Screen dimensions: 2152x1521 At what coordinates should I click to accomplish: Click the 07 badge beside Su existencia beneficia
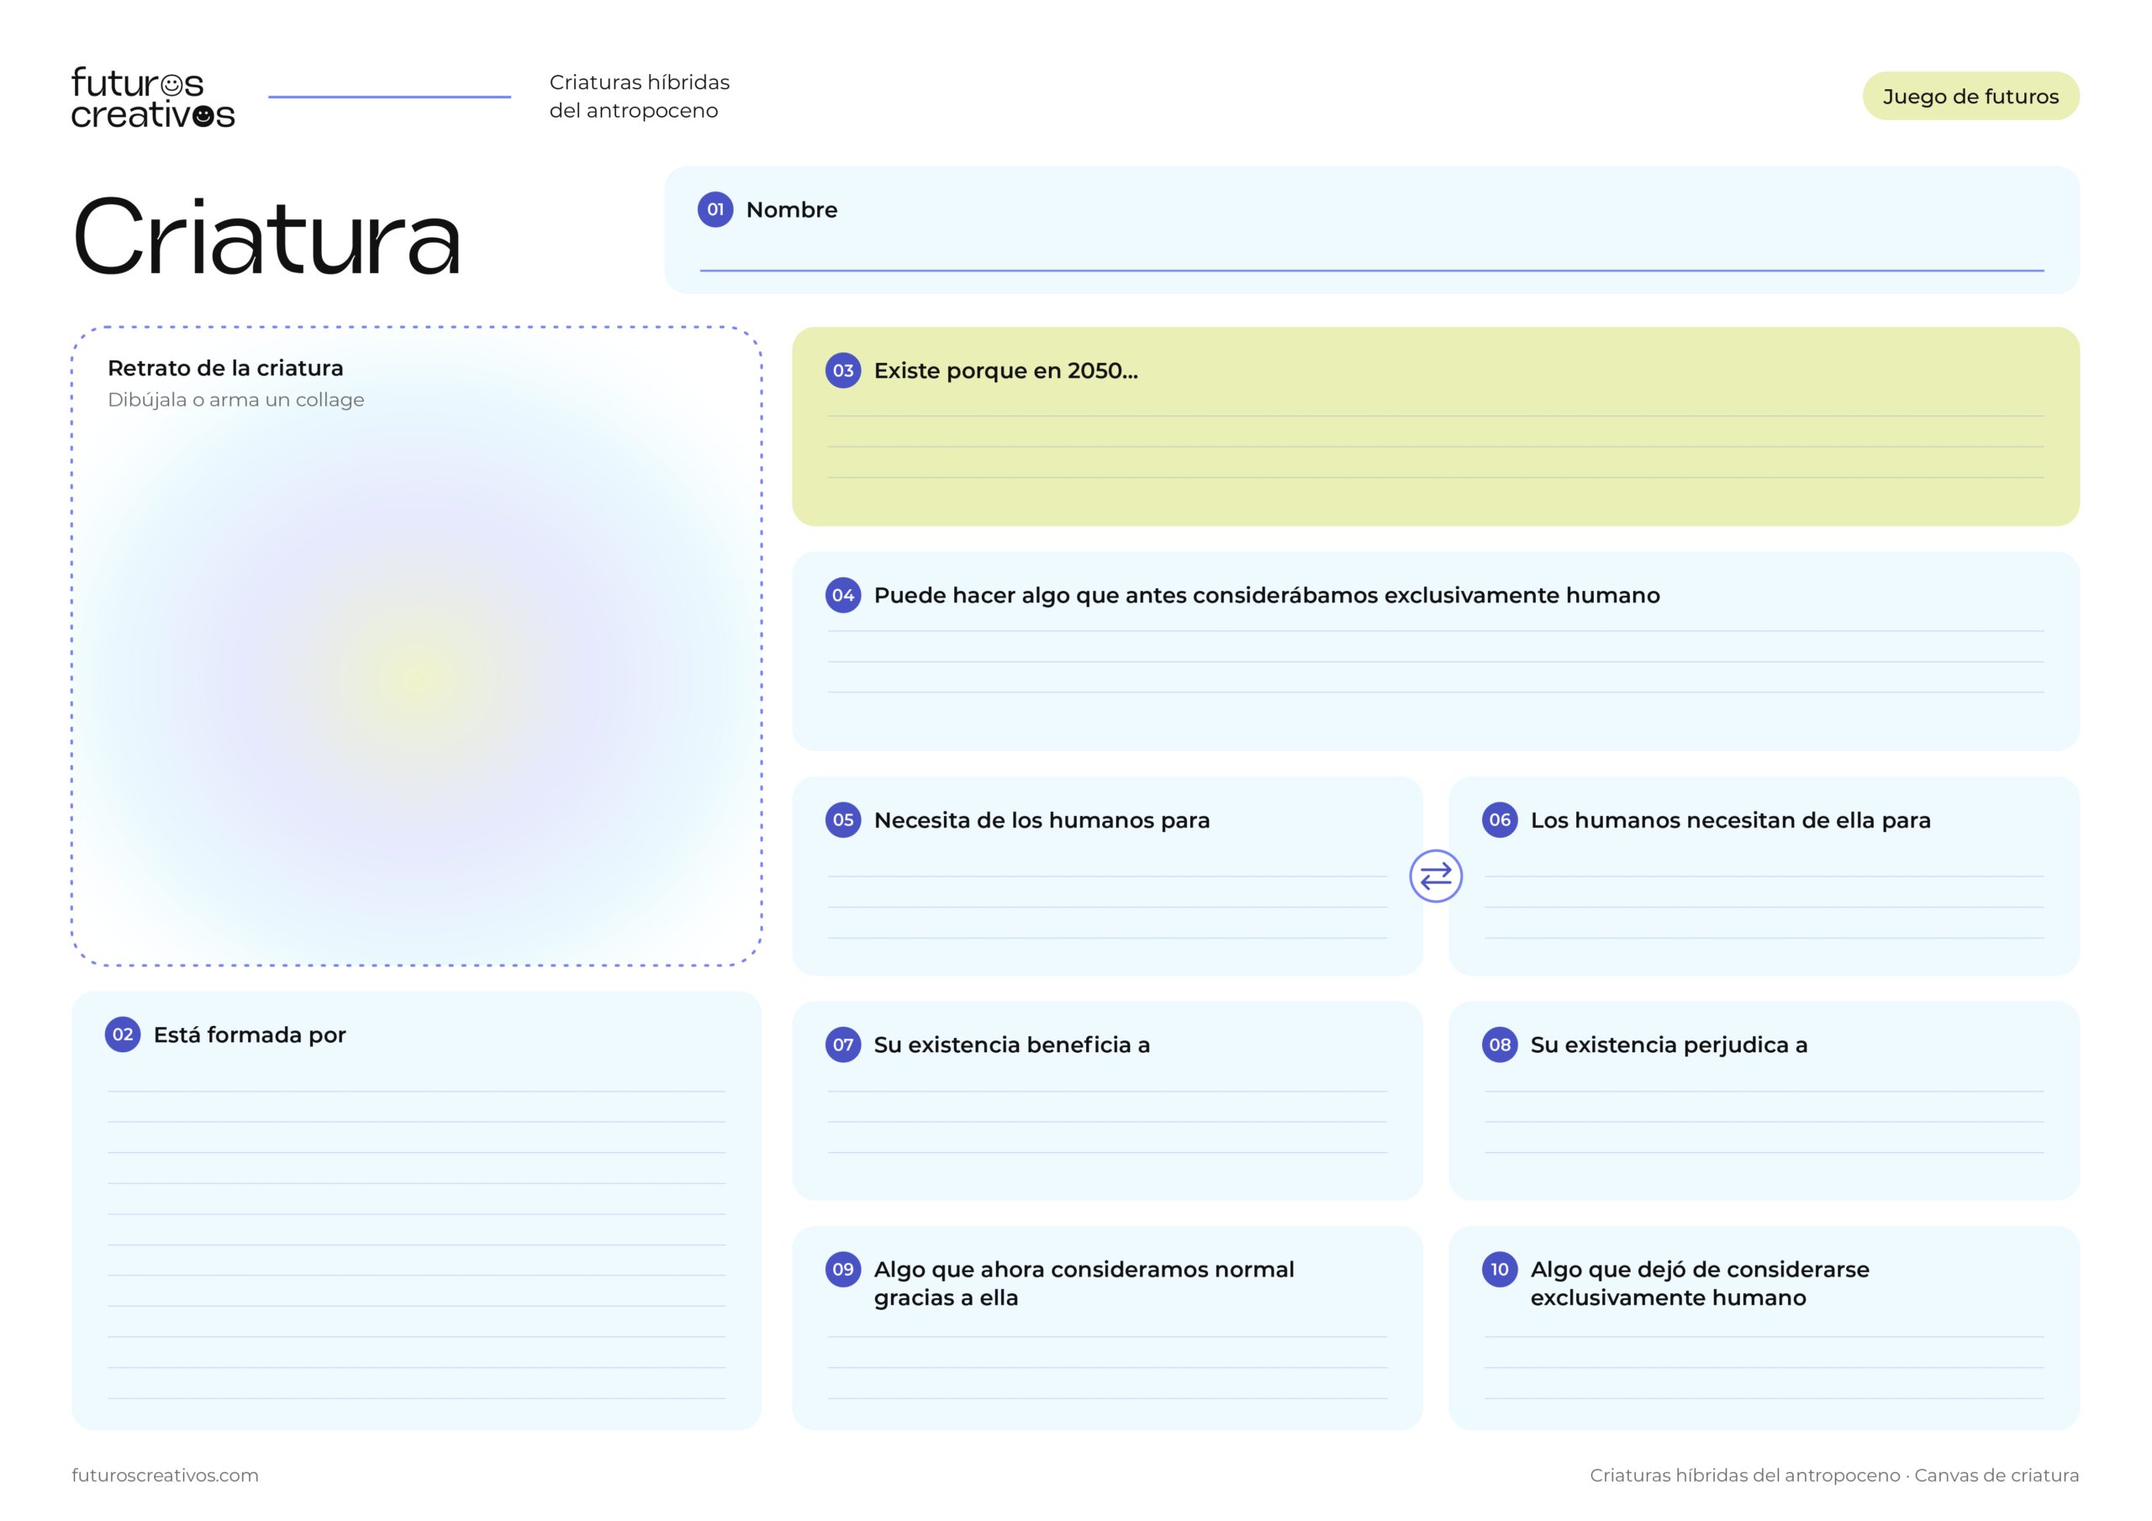(x=842, y=1045)
